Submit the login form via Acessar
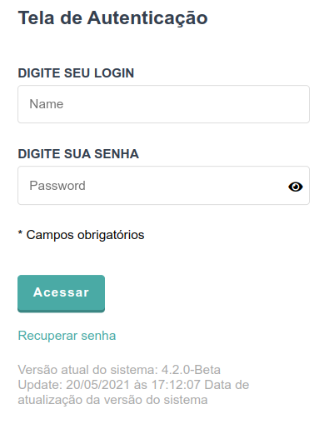This screenshot has height=424, width=319. point(61,293)
